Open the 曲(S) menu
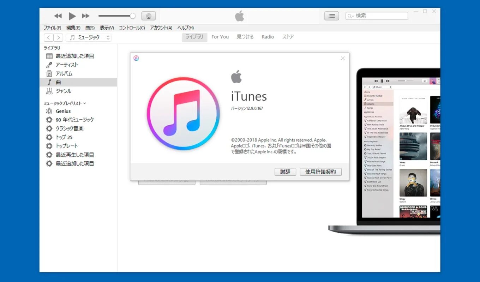This screenshot has height=282, width=480. tap(90, 28)
